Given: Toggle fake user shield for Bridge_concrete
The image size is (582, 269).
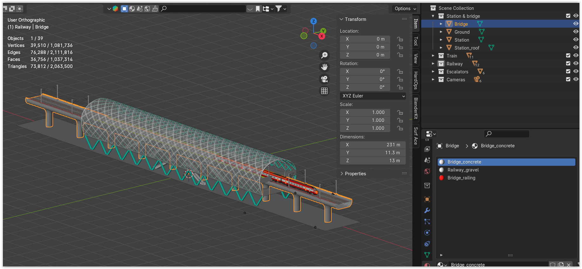Looking at the screenshot, I should pyautogui.click(x=553, y=265).
